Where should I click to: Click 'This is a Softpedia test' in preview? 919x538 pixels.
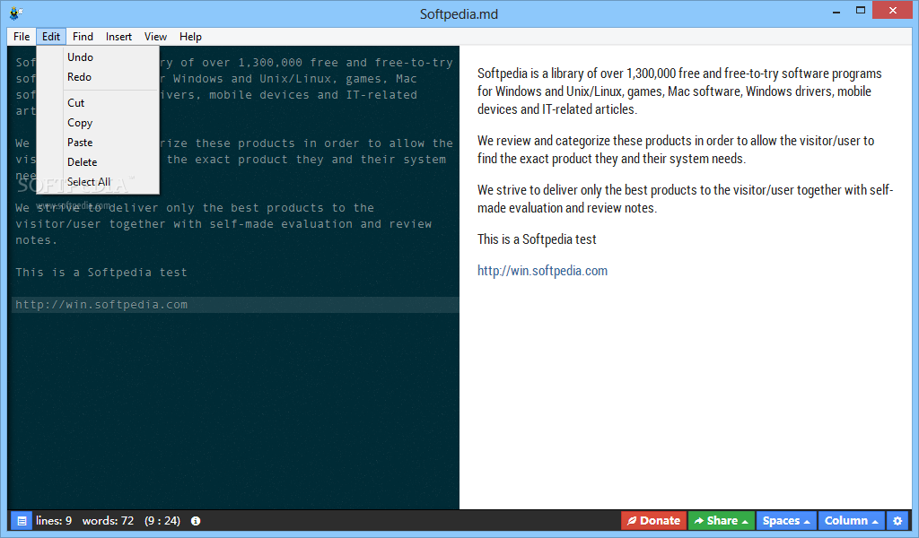click(537, 239)
